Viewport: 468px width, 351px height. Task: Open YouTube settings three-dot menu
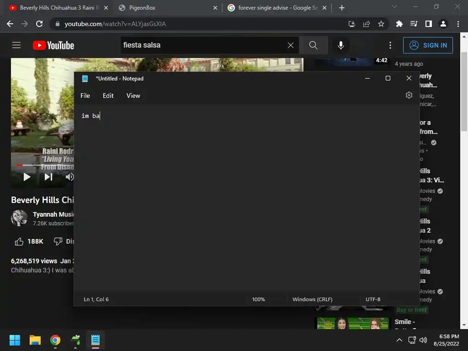click(x=390, y=45)
